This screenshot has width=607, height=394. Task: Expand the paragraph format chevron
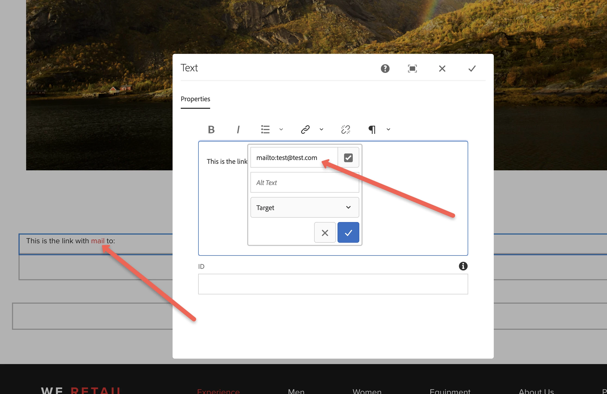tap(388, 130)
